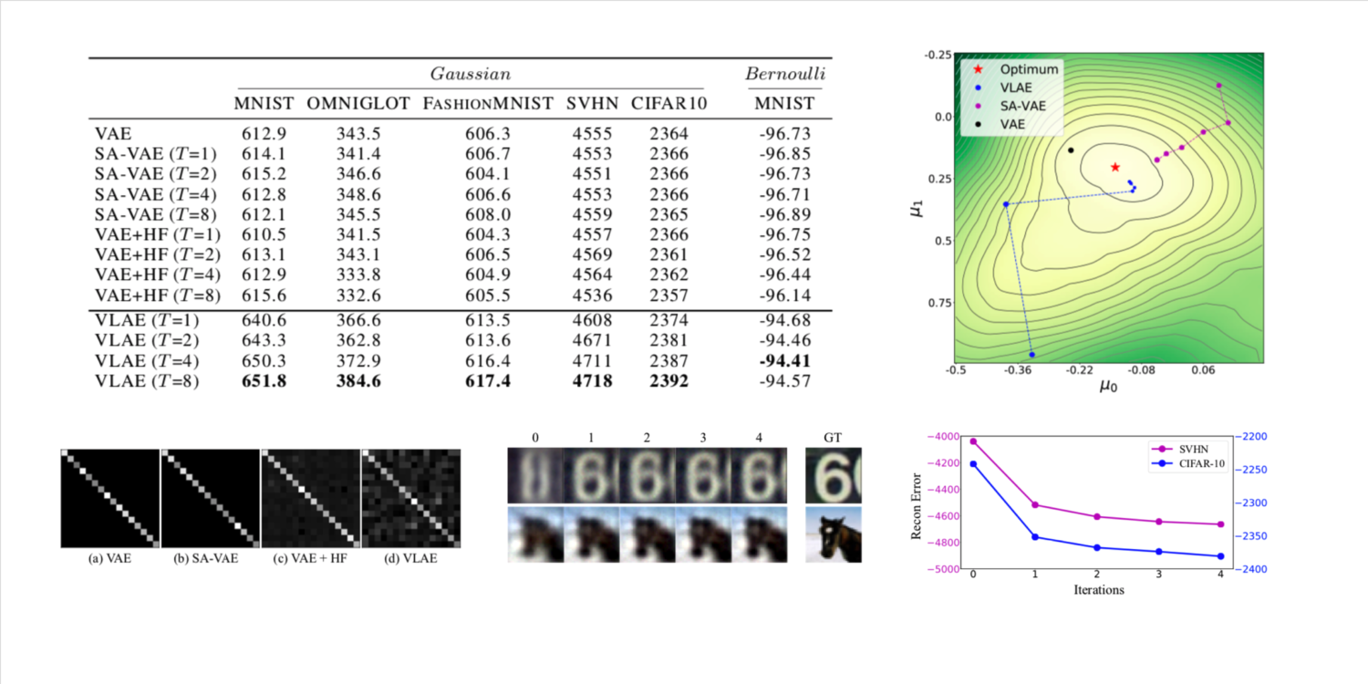This screenshot has height=684, width=1368.
Task: Click the bold value 4718
Action: [592, 381]
